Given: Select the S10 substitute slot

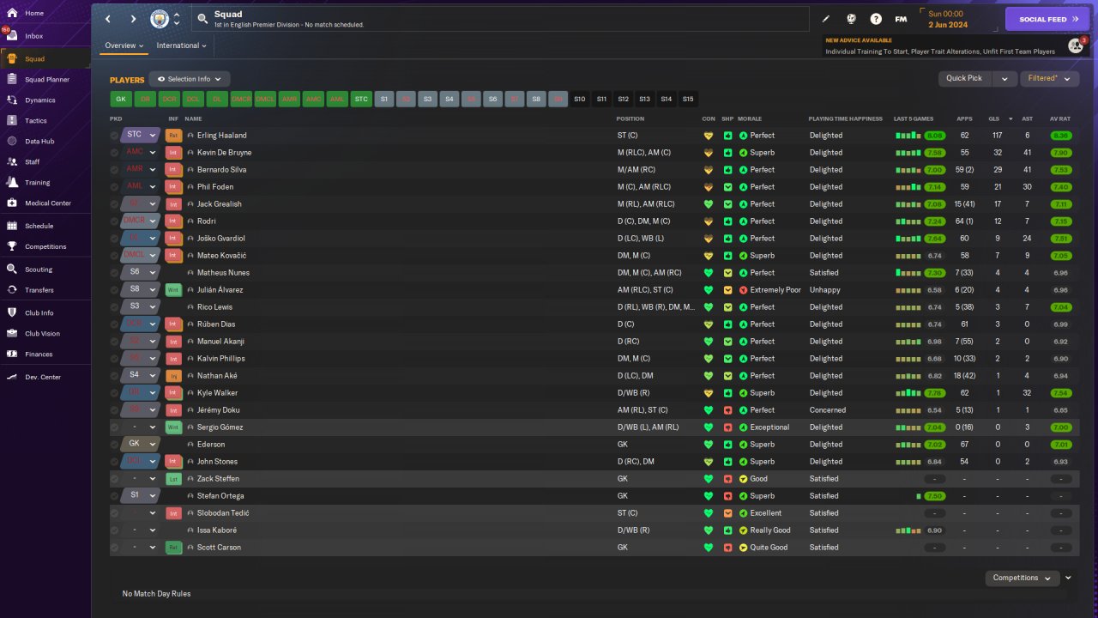Looking at the screenshot, I should coord(580,100).
